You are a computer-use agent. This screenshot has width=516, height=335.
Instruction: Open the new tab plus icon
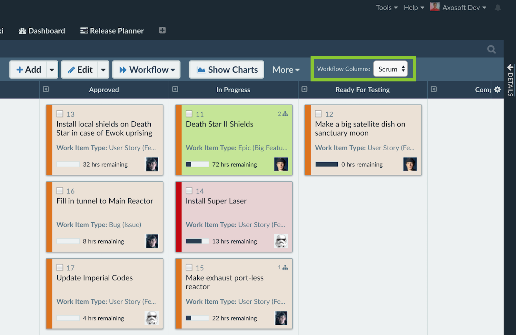[162, 30]
